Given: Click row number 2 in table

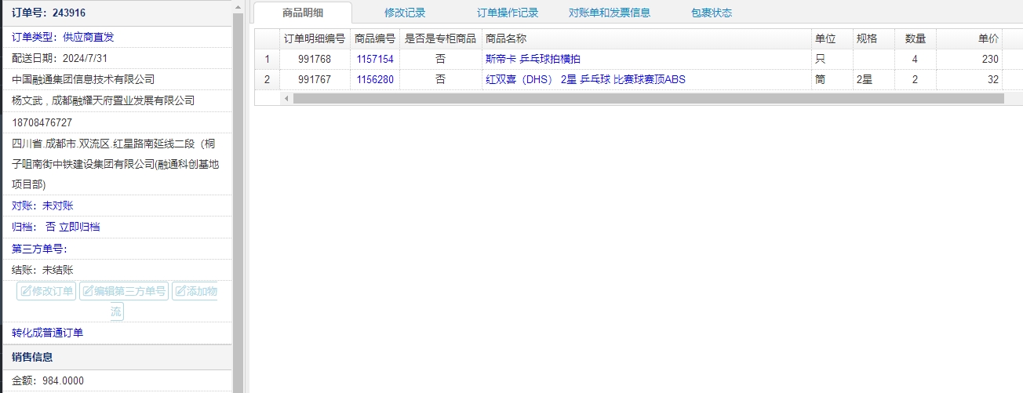Looking at the screenshot, I should coord(267,79).
